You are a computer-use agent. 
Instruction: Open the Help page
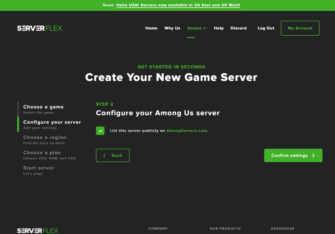pos(219,28)
